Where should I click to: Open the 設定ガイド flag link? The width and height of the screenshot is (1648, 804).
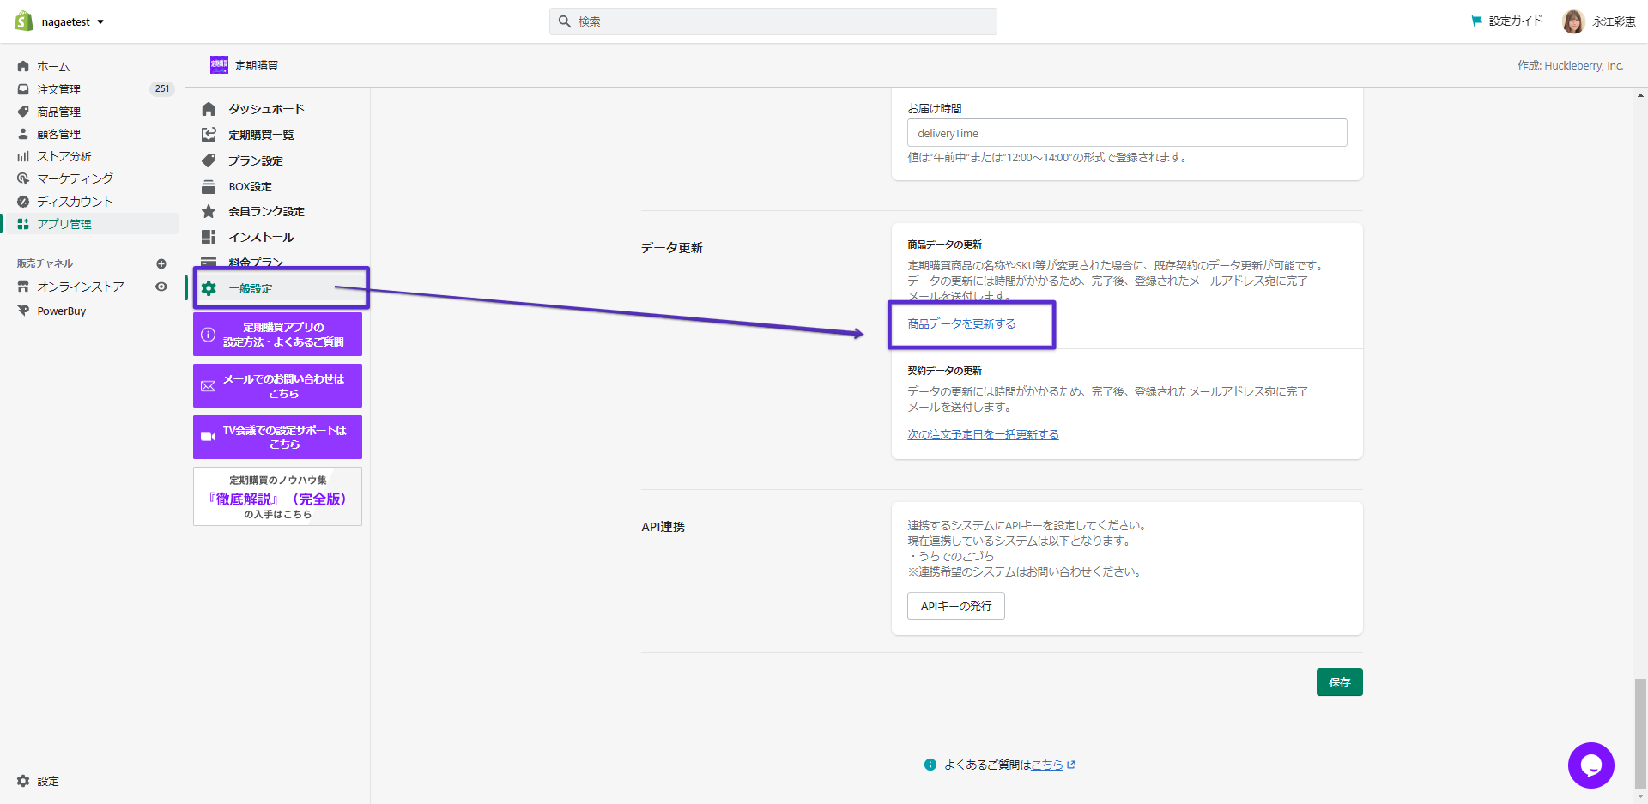1506,21
